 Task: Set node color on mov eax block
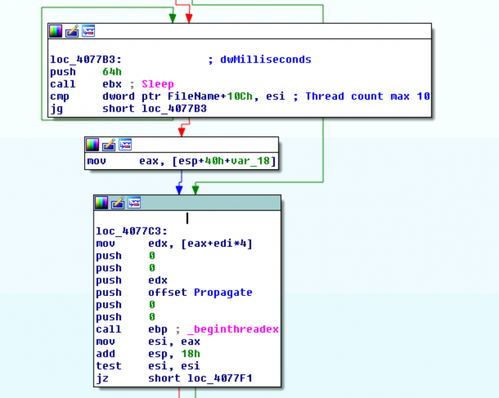93,145
